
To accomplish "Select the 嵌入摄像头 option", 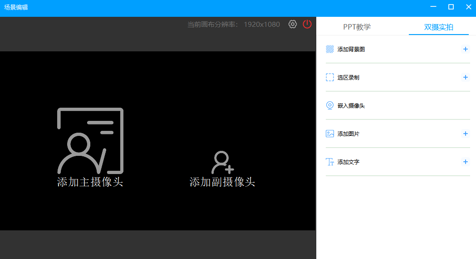I will coord(351,106).
